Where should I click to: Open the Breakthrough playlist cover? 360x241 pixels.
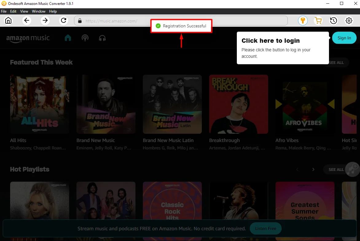(239, 104)
